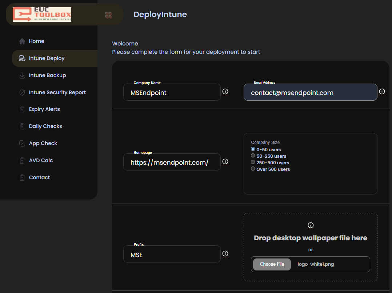Select the App Check icon

click(22, 143)
